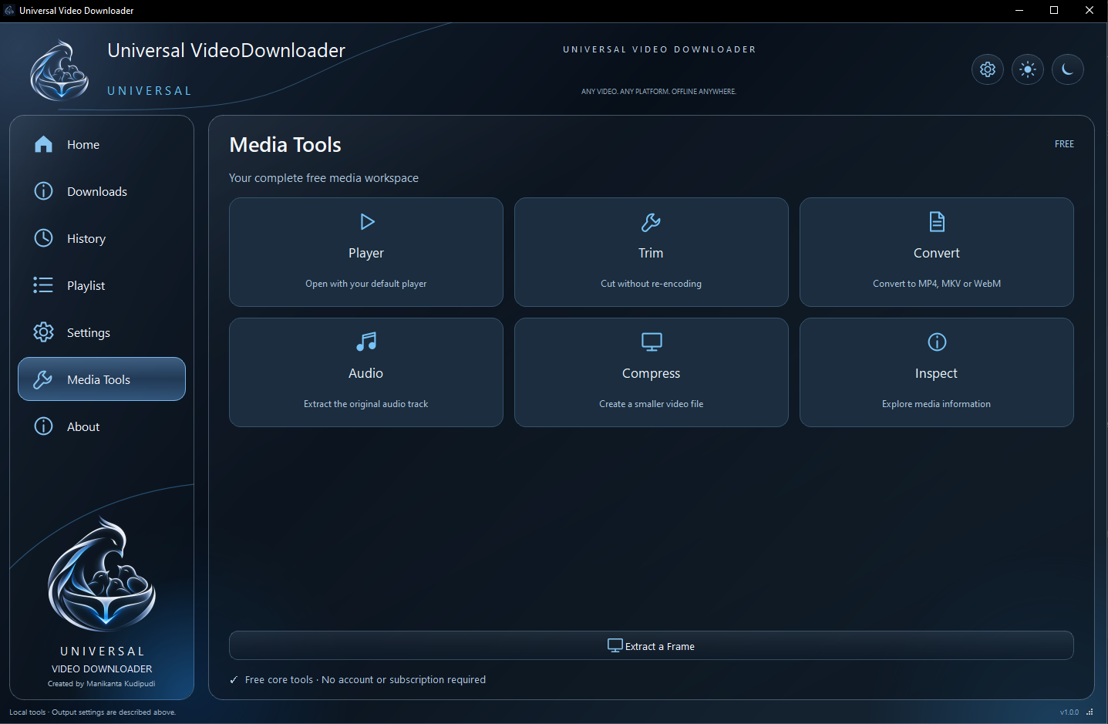
Task: Click the Inspect info circle icon
Action: click(x=937, y=342)
